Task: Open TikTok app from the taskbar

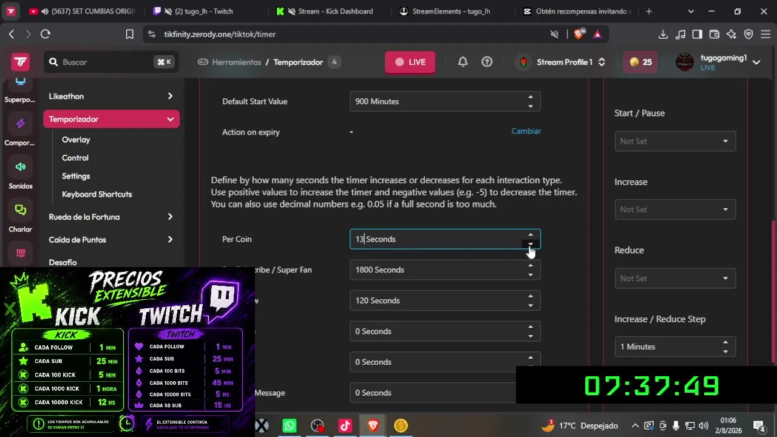Action: click(345, 425)
